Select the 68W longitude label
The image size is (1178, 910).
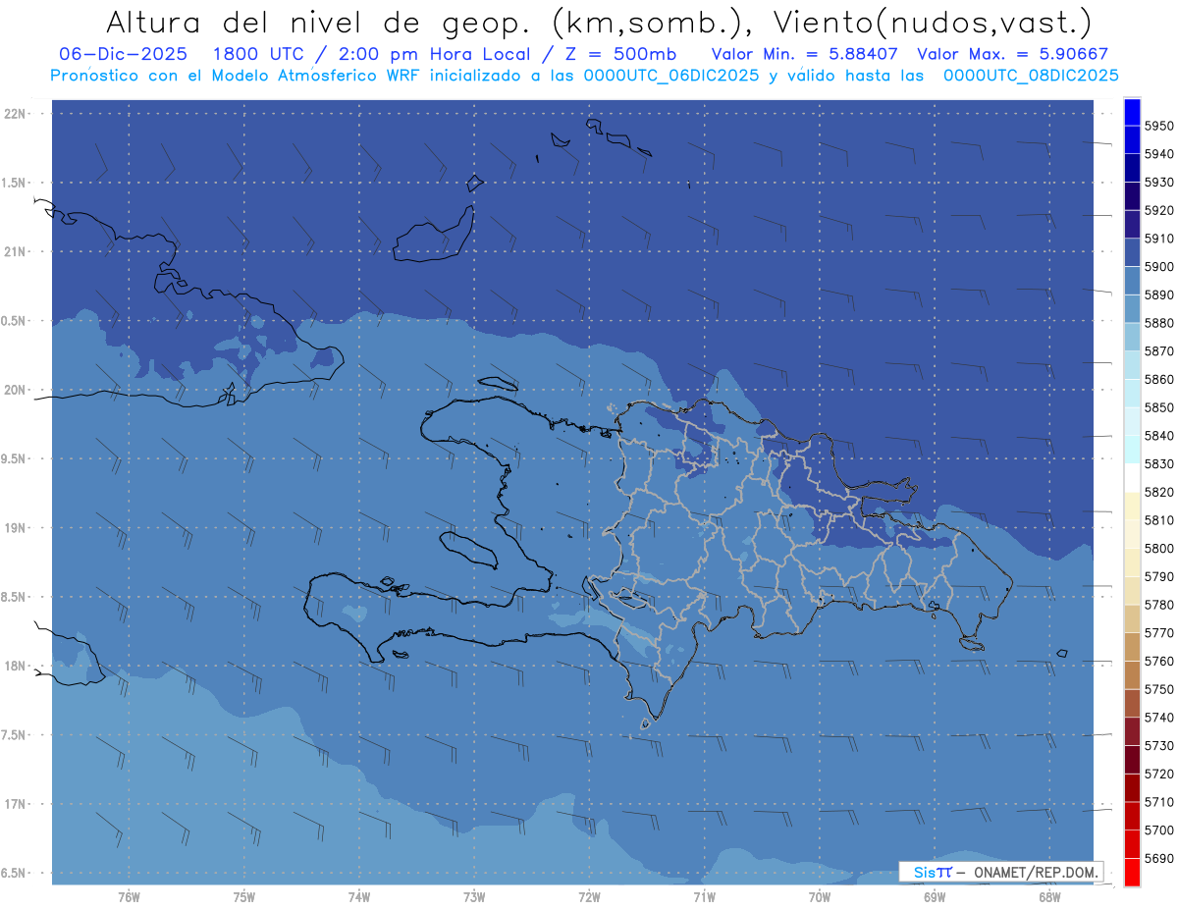coord(1049,897)
